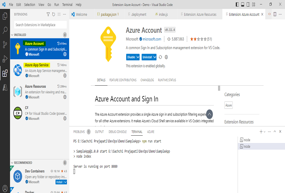Click sync icon next to Uninstall button
Viewport: 285px width, 193px height.
tap(160, 57)
